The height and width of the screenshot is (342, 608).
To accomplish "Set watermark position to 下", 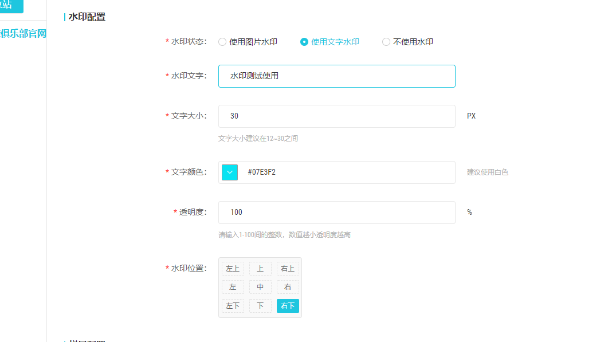I will pos(260,306).
